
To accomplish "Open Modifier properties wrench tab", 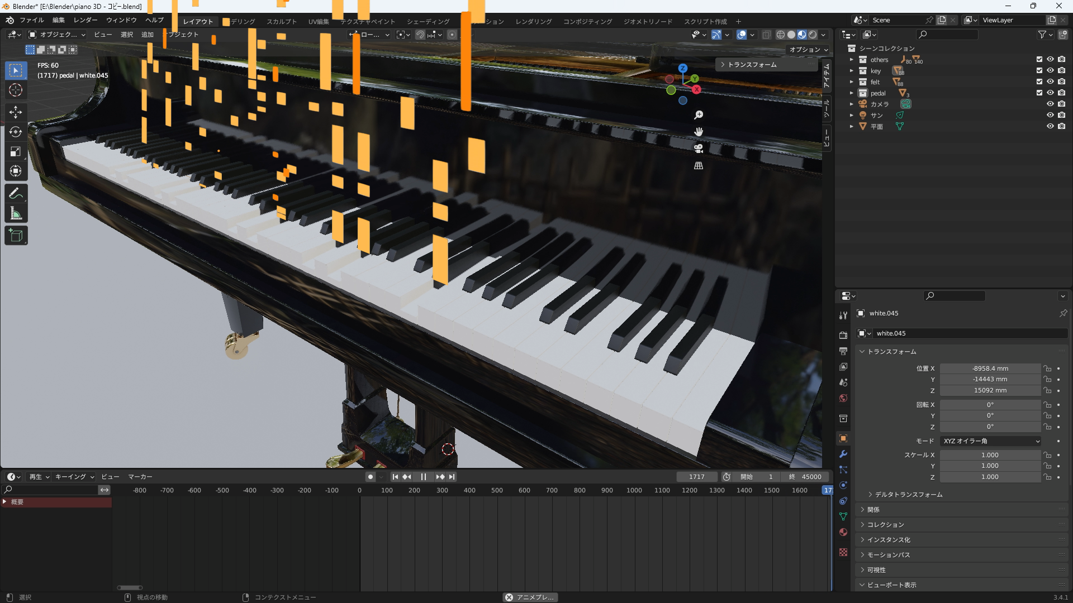I will pos(843,454).
